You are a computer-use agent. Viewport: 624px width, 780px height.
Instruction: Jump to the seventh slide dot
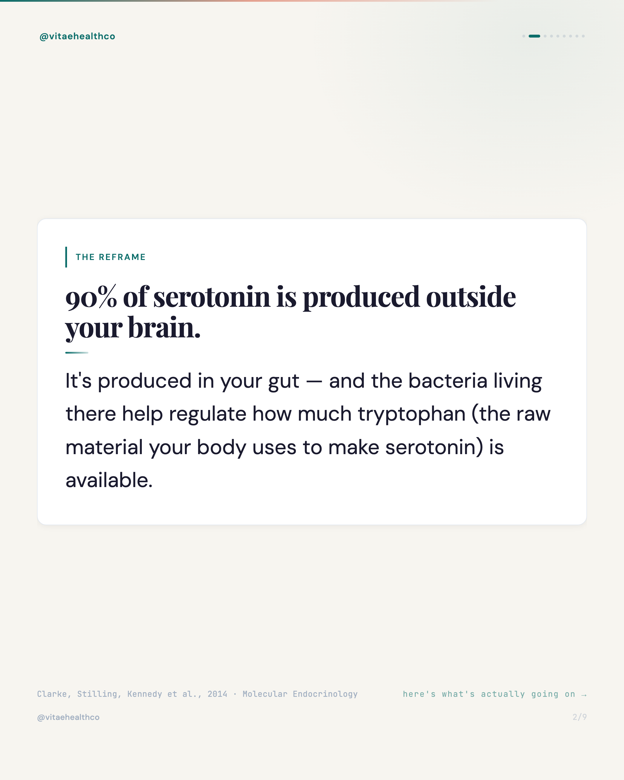tap(571, 36)
